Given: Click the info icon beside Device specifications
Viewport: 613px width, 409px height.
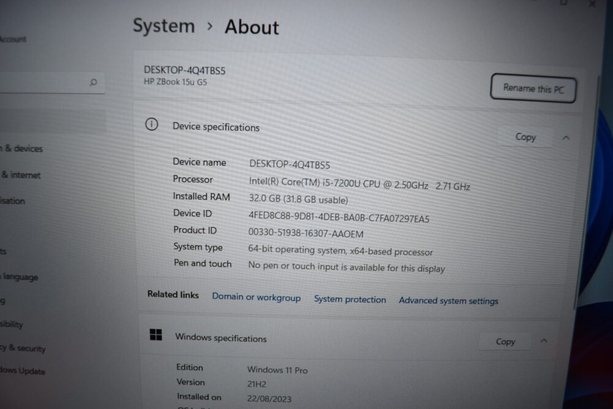Looking at the screenshot, I should [x=151, y=124].
